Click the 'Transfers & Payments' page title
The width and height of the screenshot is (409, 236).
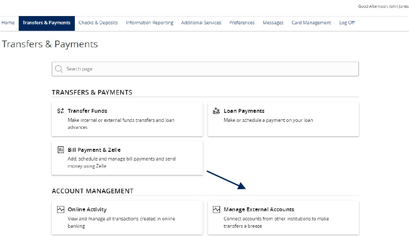click(50, 44)
